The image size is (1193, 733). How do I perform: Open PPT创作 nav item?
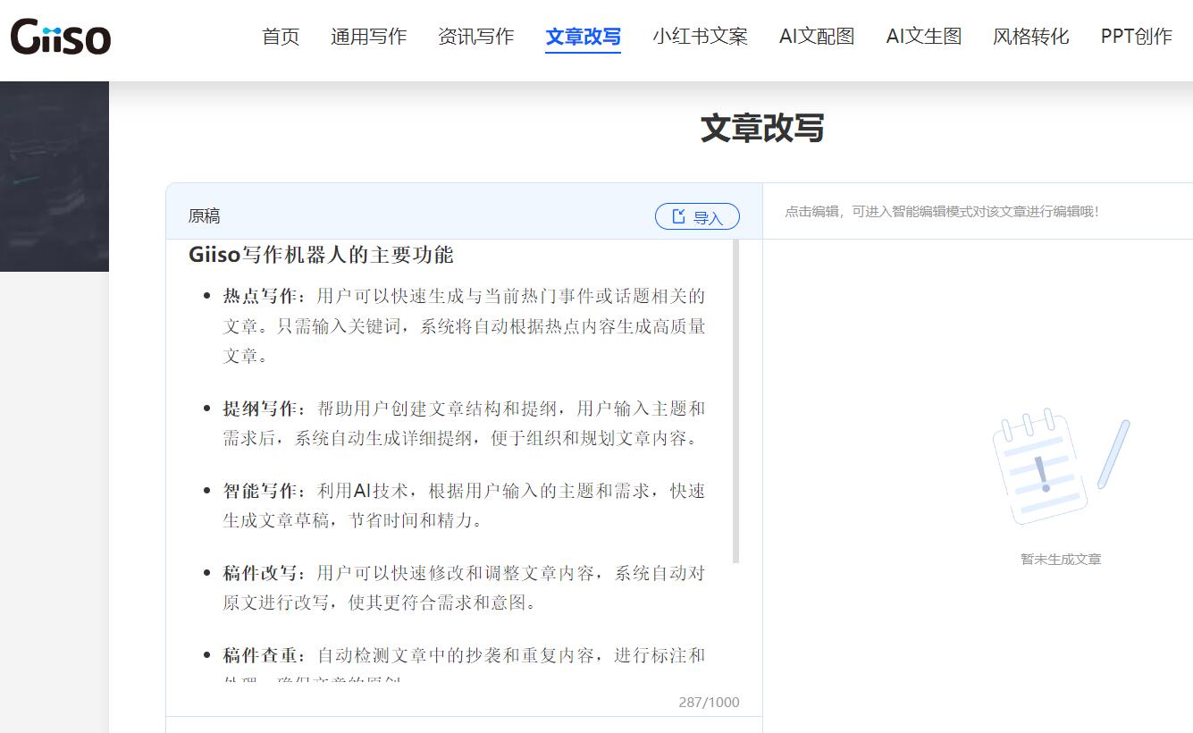click(1136, 37)
